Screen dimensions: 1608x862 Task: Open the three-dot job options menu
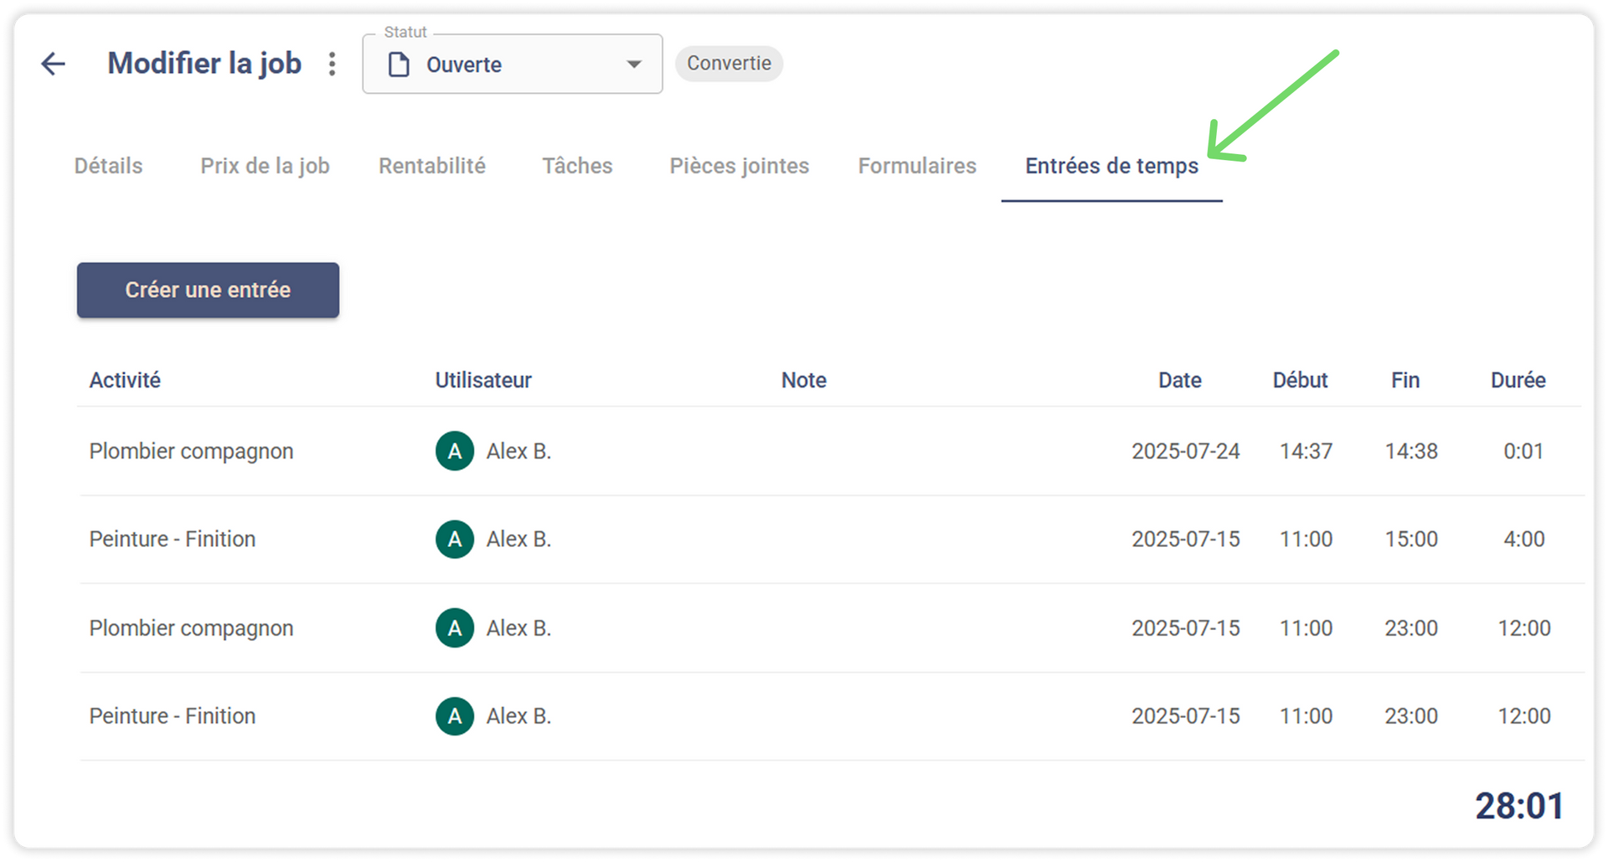pyautogui.click(x=332, y=64)
